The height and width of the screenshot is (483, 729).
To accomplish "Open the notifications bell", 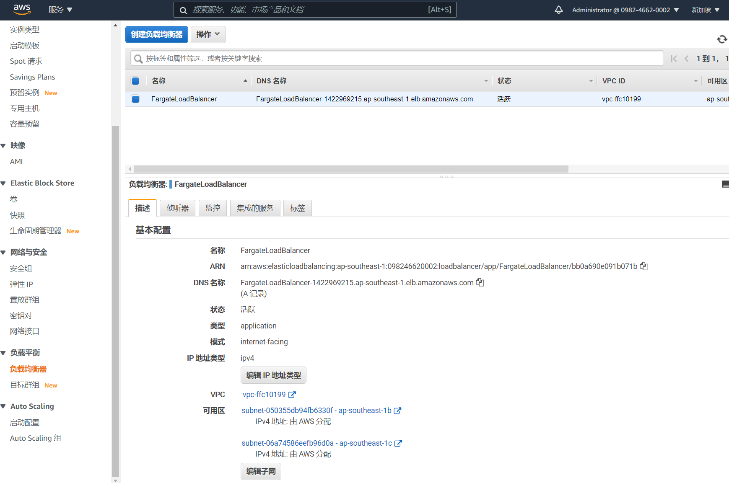I will pos(558,10).
